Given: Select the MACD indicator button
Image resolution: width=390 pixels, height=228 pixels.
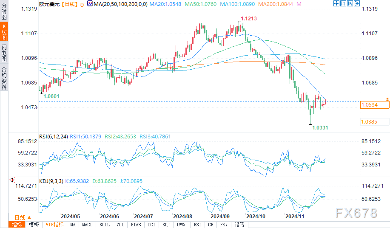Looking at the screenshot, I should (x=87, y=225).
